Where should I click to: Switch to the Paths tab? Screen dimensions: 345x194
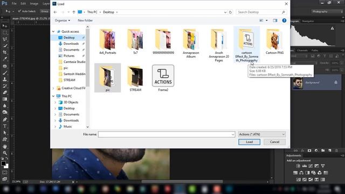(315, 50)
